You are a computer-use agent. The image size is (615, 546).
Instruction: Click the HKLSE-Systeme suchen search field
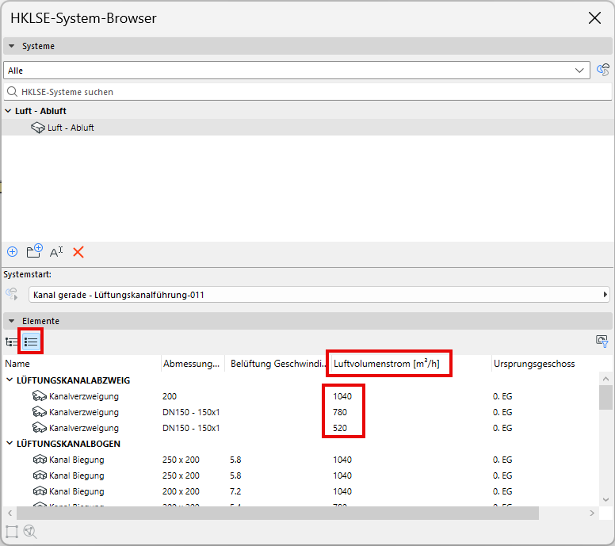[307, 92]
